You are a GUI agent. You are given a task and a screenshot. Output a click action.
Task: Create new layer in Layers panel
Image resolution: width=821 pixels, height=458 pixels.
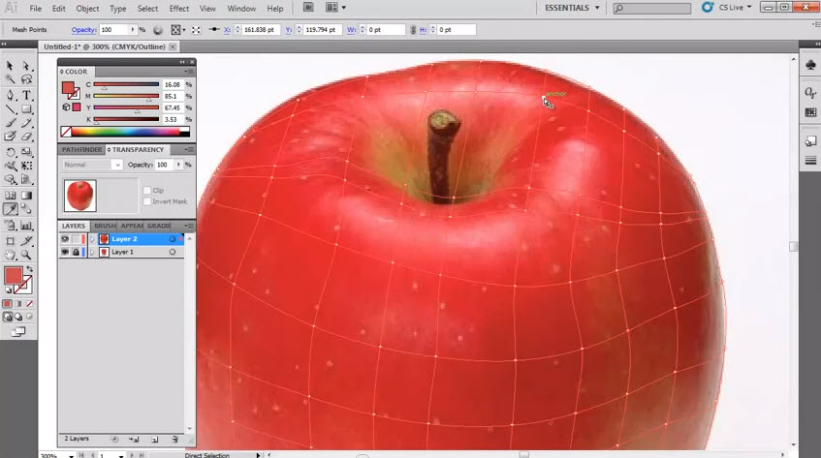(x=154, y=440)
